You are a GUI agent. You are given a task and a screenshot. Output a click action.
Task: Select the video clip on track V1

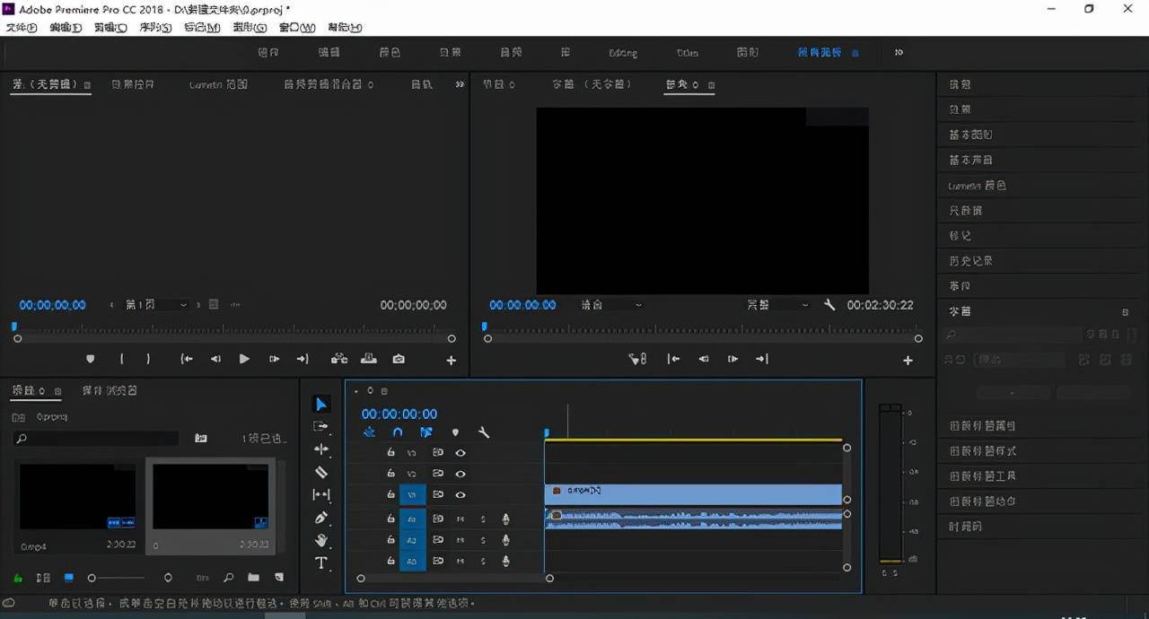tap(693, 494)
